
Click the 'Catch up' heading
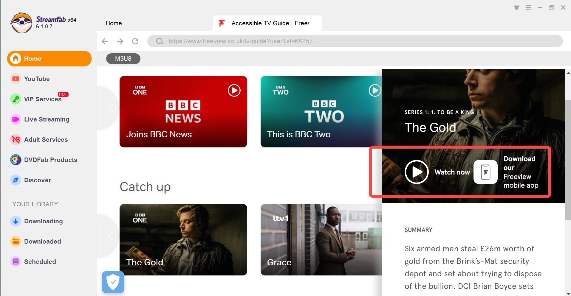tap(145, 187)
